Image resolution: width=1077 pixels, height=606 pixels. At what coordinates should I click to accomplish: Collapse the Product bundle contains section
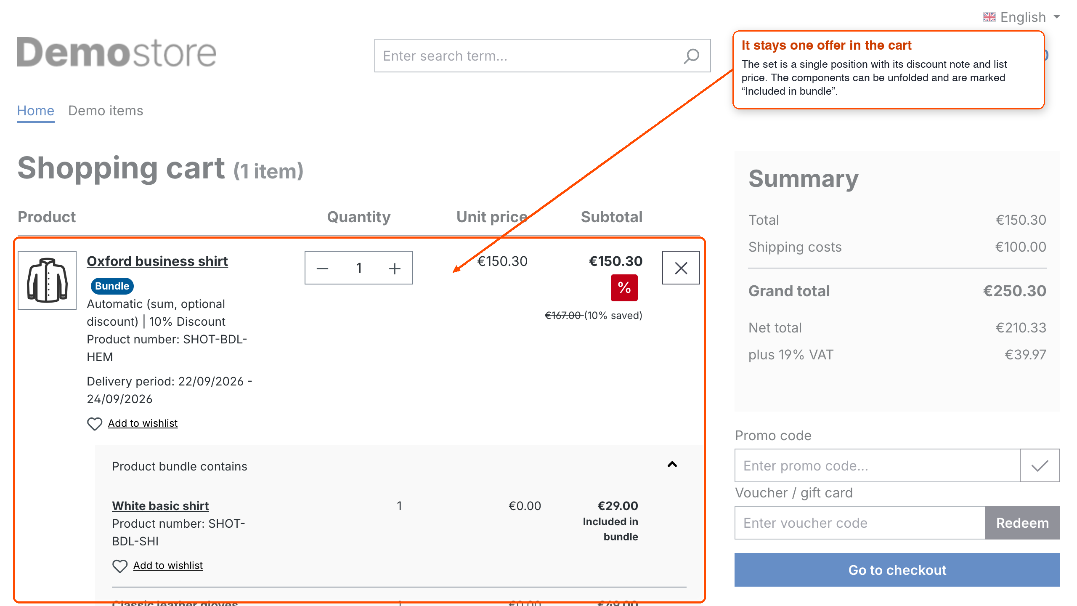[x=672, y=465]
